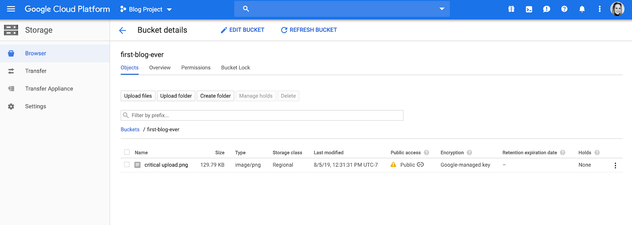This screenshot has width=632, height=225.
Task: Click the 129.79 KB size value
Action: (213, 165)
